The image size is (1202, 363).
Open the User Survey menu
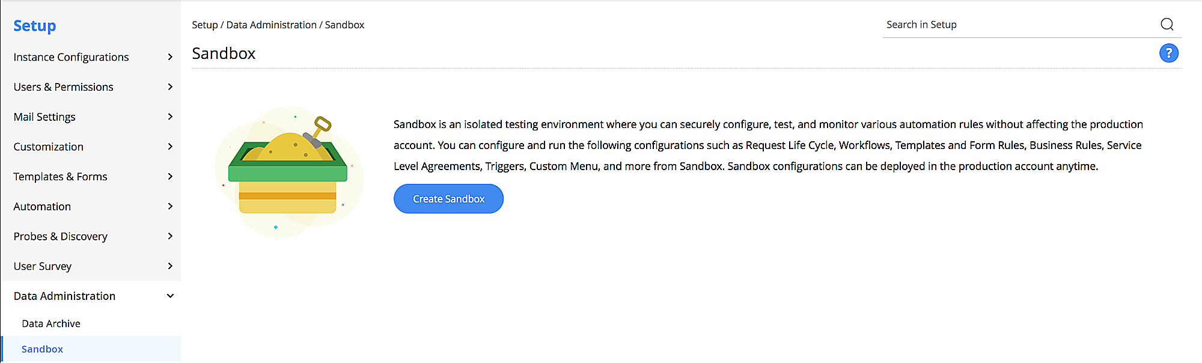click(43, 266)
